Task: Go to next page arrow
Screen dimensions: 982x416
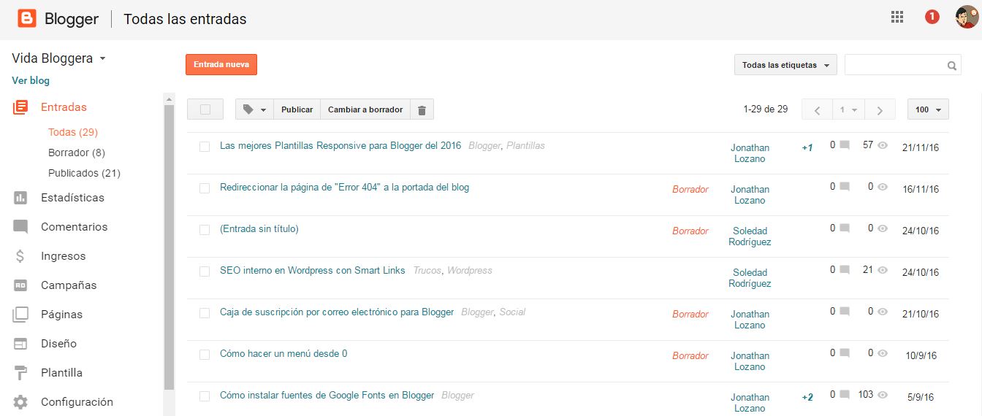Action: click(x=880, y=110)
